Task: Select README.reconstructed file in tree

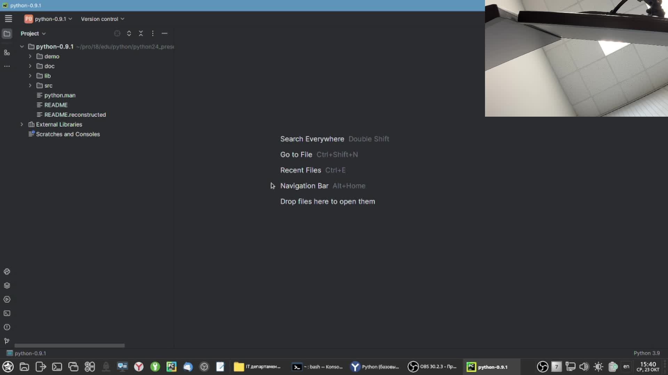Action: [75, 115]
